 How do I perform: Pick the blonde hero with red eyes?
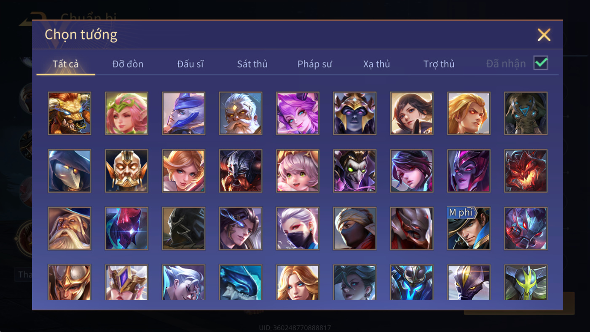click(x=469, y=113)
